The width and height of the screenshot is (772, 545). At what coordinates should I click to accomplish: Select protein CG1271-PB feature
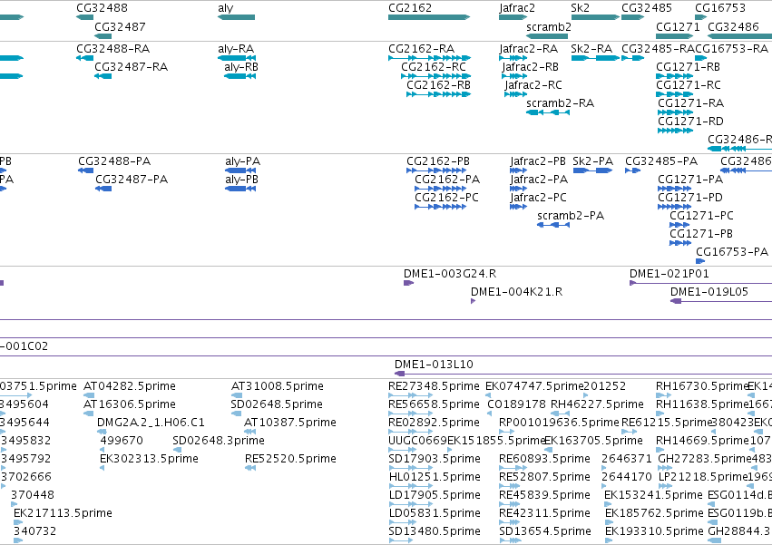[680, 244]
